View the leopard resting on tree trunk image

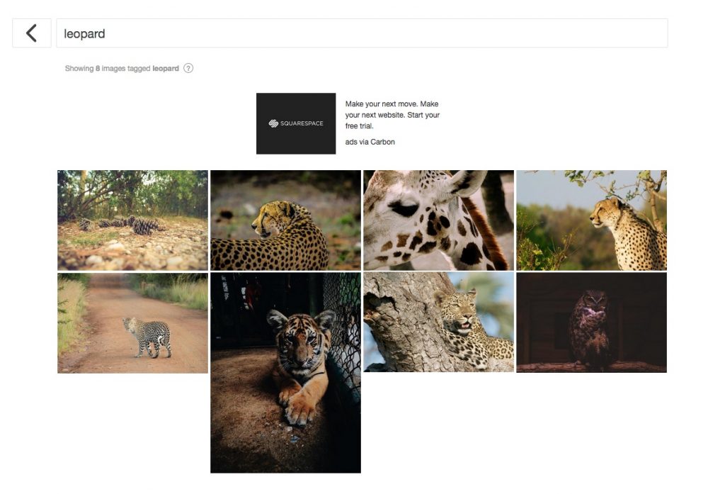click(438, 322)
